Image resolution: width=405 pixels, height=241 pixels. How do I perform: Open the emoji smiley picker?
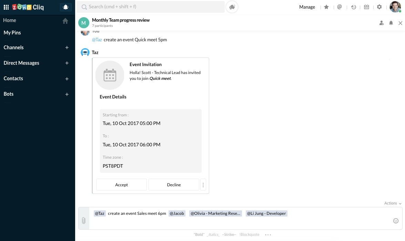coord(396,221)
